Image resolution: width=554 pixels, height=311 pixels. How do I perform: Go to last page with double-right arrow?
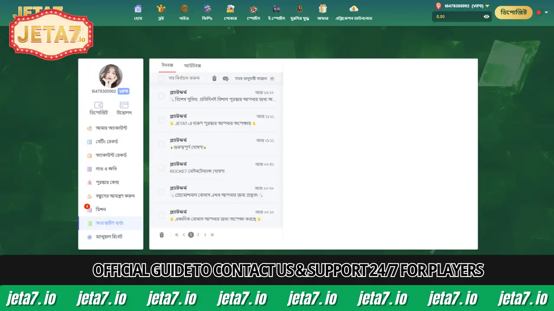(x=212, y=235)
